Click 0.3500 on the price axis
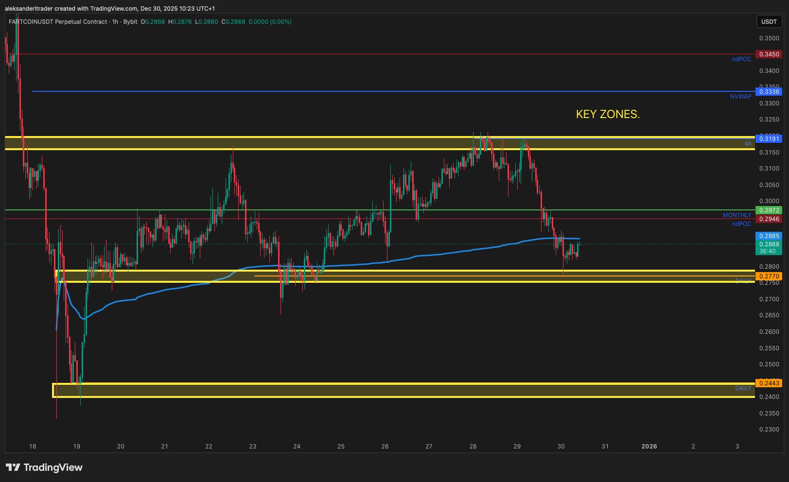Screen dimensions: 789x482 pyautogui.click(x=769, y=38)
